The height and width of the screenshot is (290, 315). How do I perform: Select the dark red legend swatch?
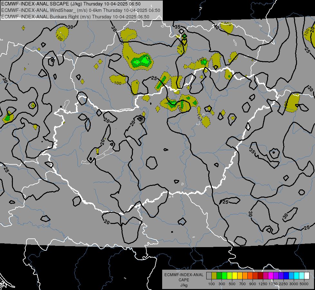click(260, 276)
